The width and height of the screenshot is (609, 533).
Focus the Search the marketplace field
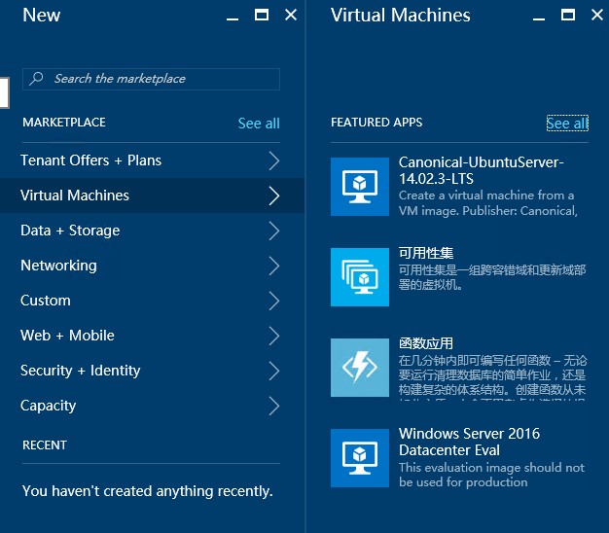[151, 79]
